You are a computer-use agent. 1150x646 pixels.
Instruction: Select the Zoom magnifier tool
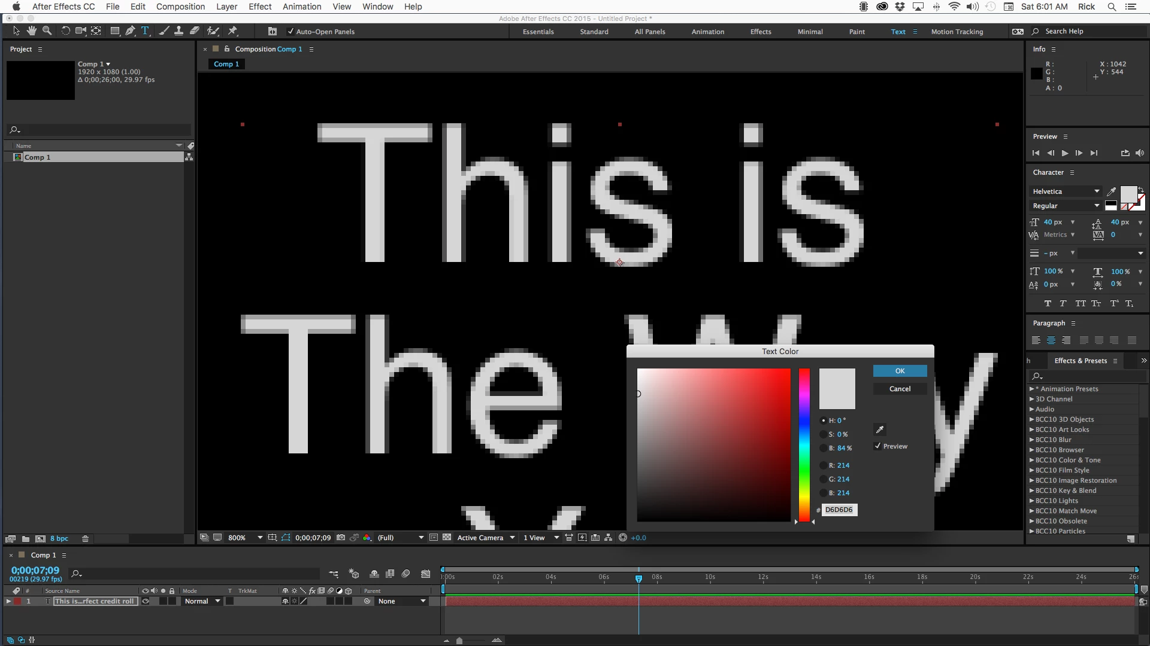pyautogui.click(x=47, y=31)
